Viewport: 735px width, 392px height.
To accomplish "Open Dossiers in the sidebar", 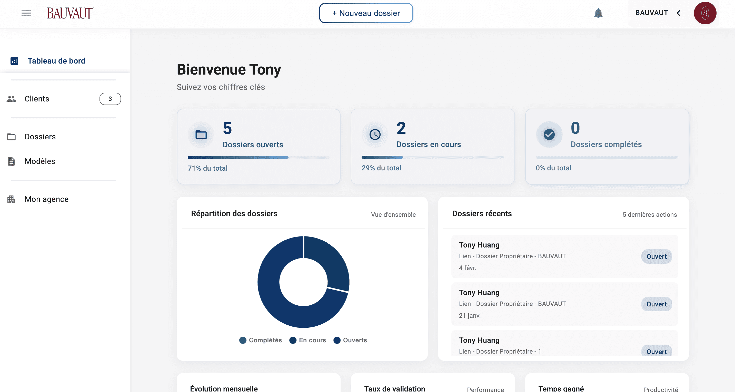I will [x=40, y=137].
